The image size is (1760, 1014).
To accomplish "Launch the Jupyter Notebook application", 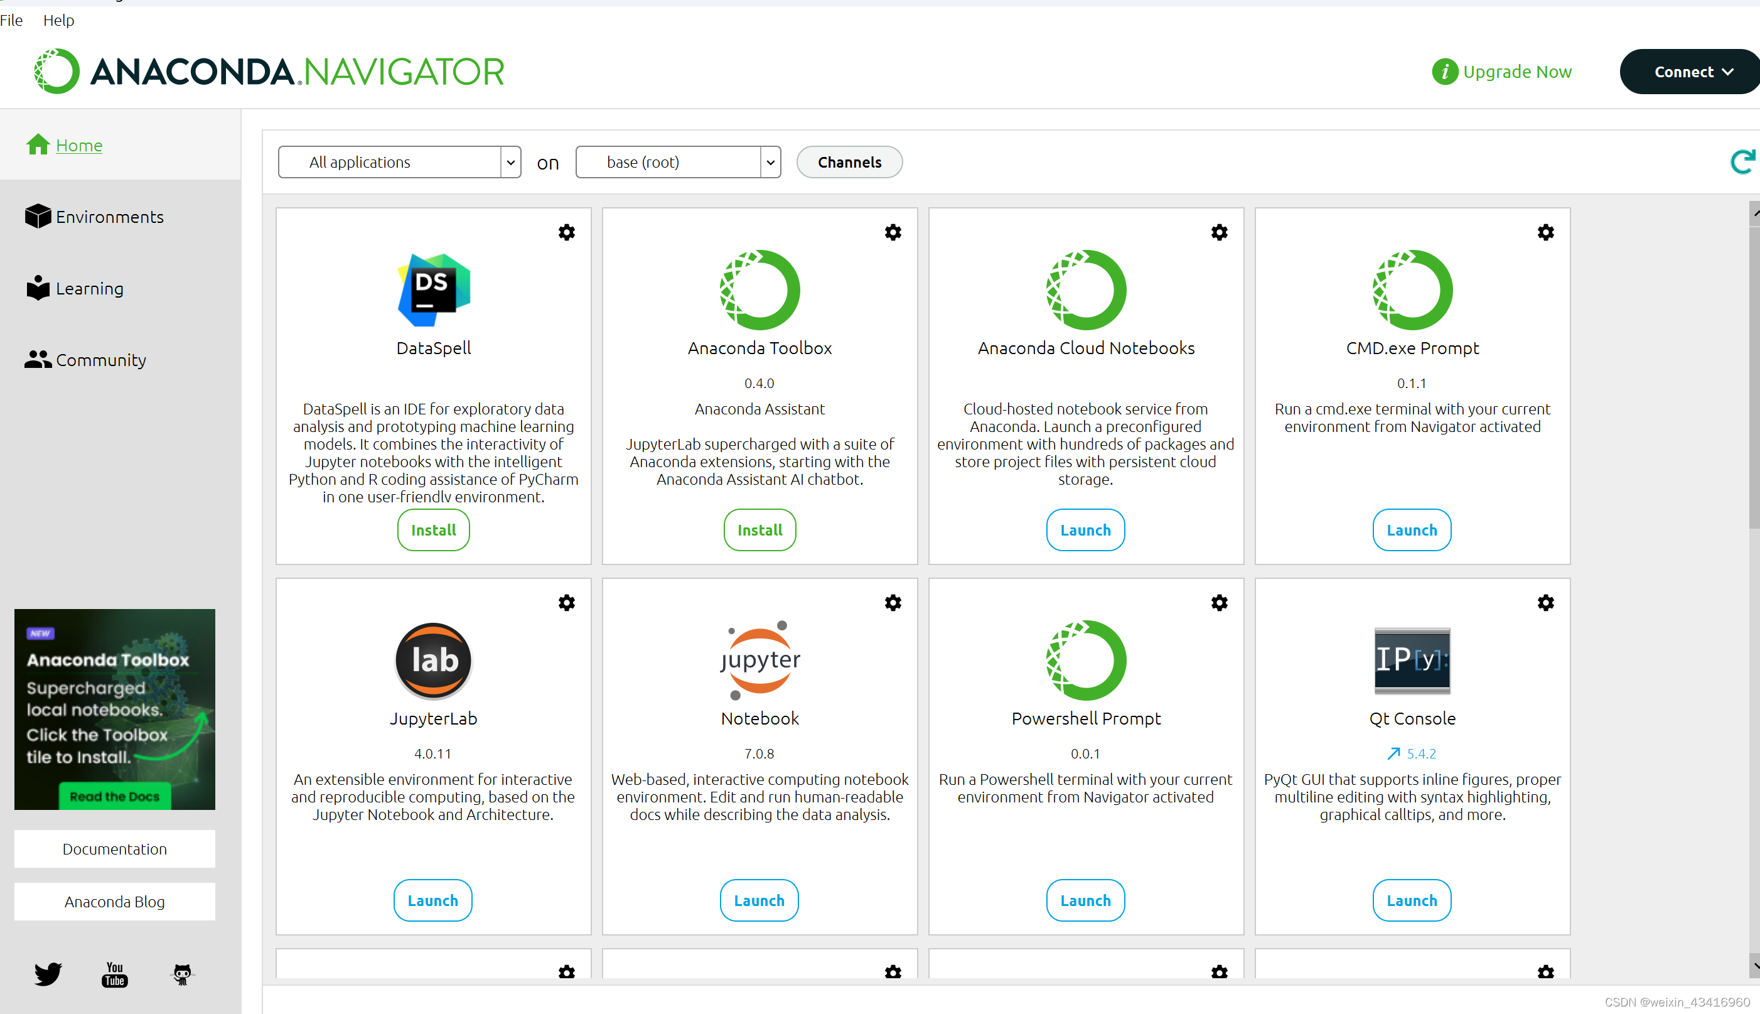I will coord(758,899).
